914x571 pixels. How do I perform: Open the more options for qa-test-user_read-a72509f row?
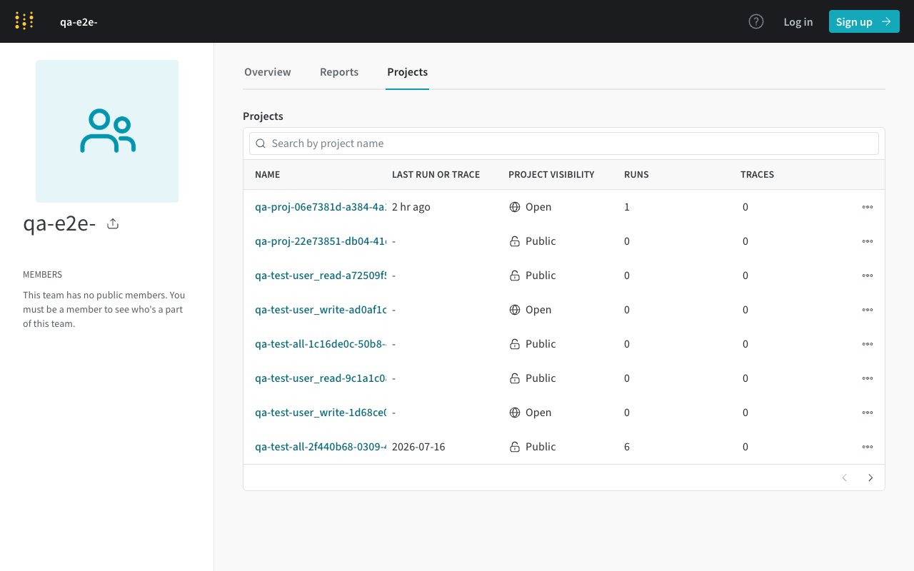click(868, 276)
